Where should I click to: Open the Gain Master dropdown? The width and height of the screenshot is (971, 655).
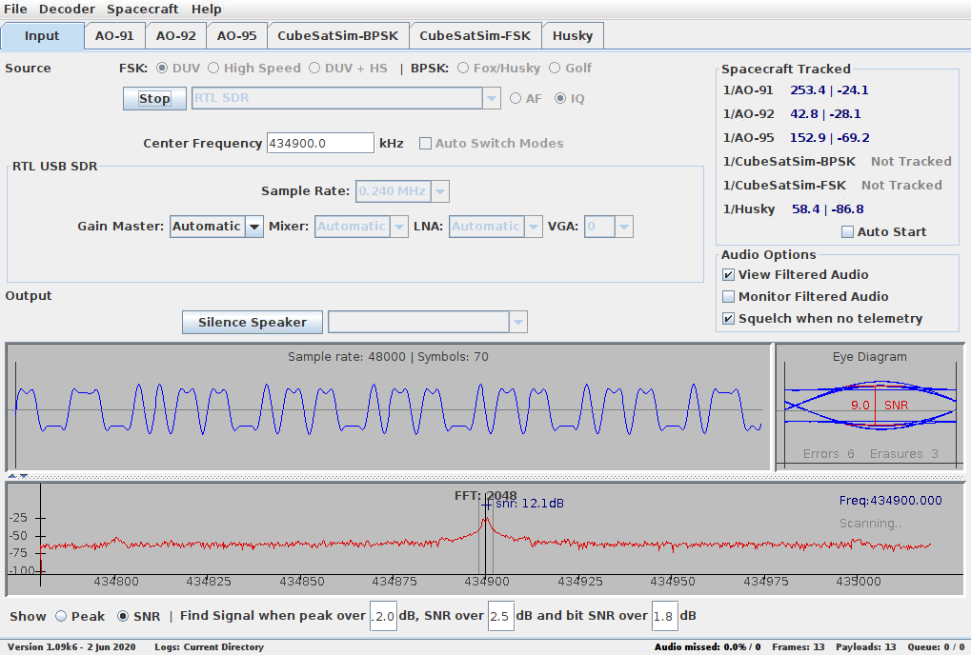(216, 227)
